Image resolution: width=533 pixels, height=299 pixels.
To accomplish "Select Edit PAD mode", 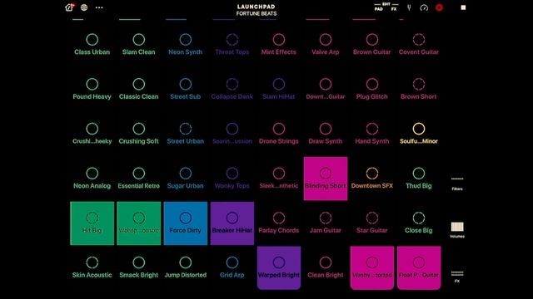I will (x=378, y=9).
